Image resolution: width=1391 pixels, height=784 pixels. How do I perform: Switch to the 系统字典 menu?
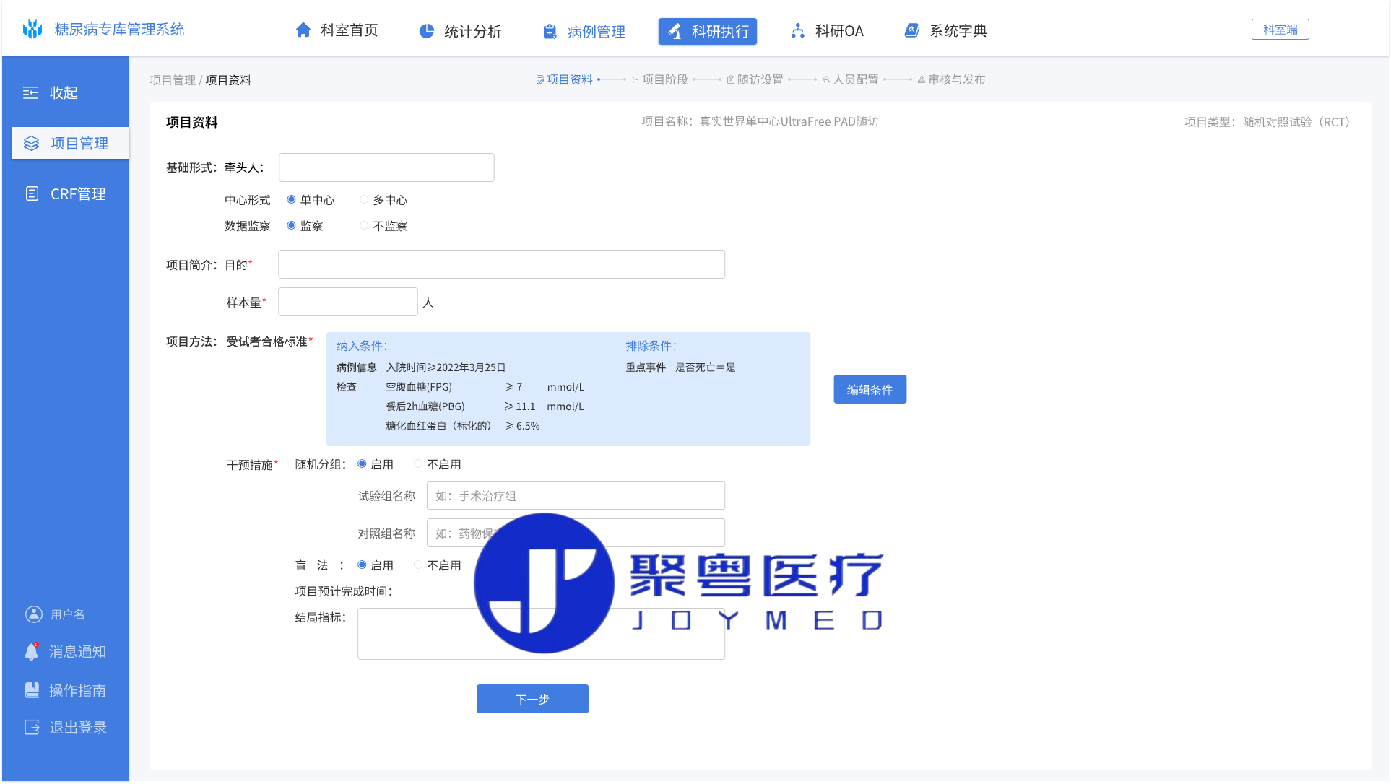click(x=945, y=31)
